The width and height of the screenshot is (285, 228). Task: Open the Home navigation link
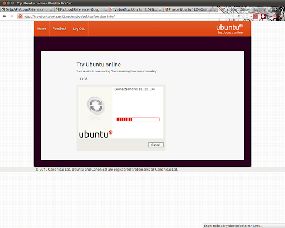[41, 29]
